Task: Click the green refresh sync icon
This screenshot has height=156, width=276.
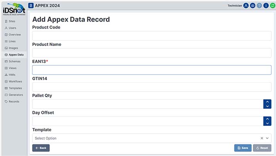Action: (x=273, y=6)
